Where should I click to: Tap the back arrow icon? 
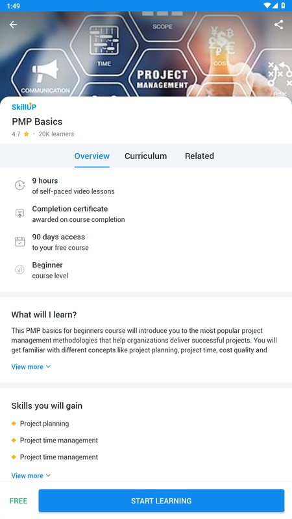pyautogui.click(x=13, y=25)
